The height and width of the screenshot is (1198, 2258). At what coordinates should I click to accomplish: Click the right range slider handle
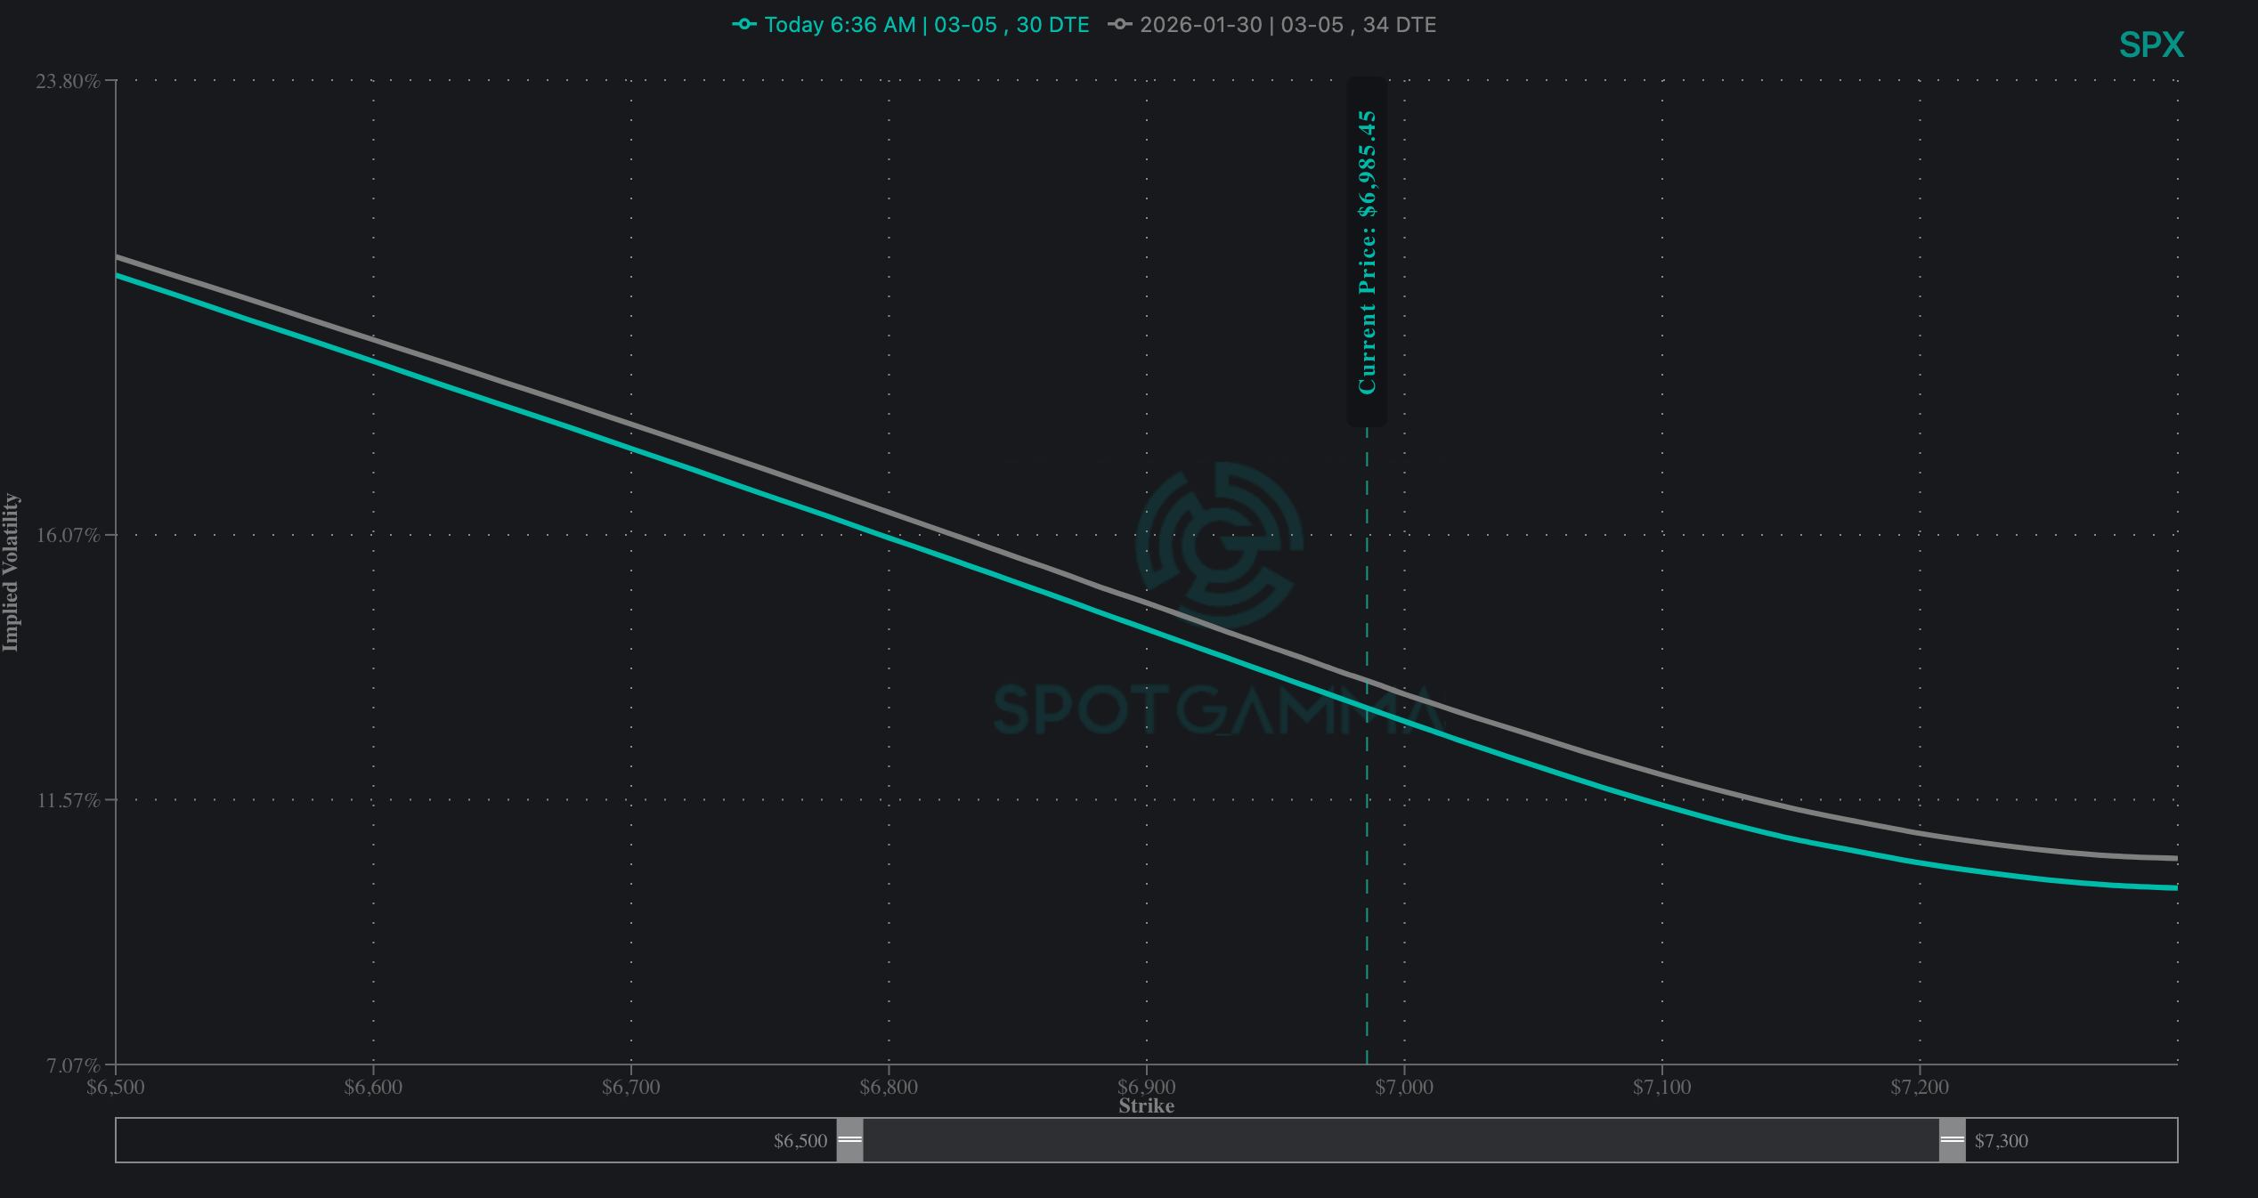click(x=1952, y=1140)
